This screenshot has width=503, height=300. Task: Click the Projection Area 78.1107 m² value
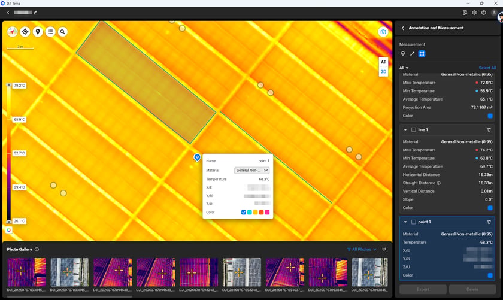(x=481, y=107)
